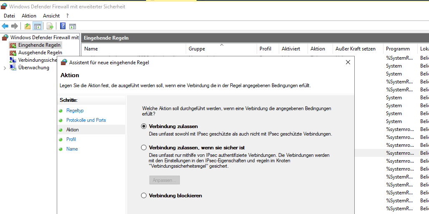Screen dimensions: 429x214
Task: Click the wizard dialog's firewall title icon
Action: tap(64, 63)
